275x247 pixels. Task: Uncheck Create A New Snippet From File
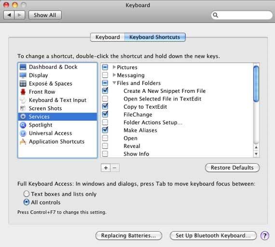tap(105, 91)
